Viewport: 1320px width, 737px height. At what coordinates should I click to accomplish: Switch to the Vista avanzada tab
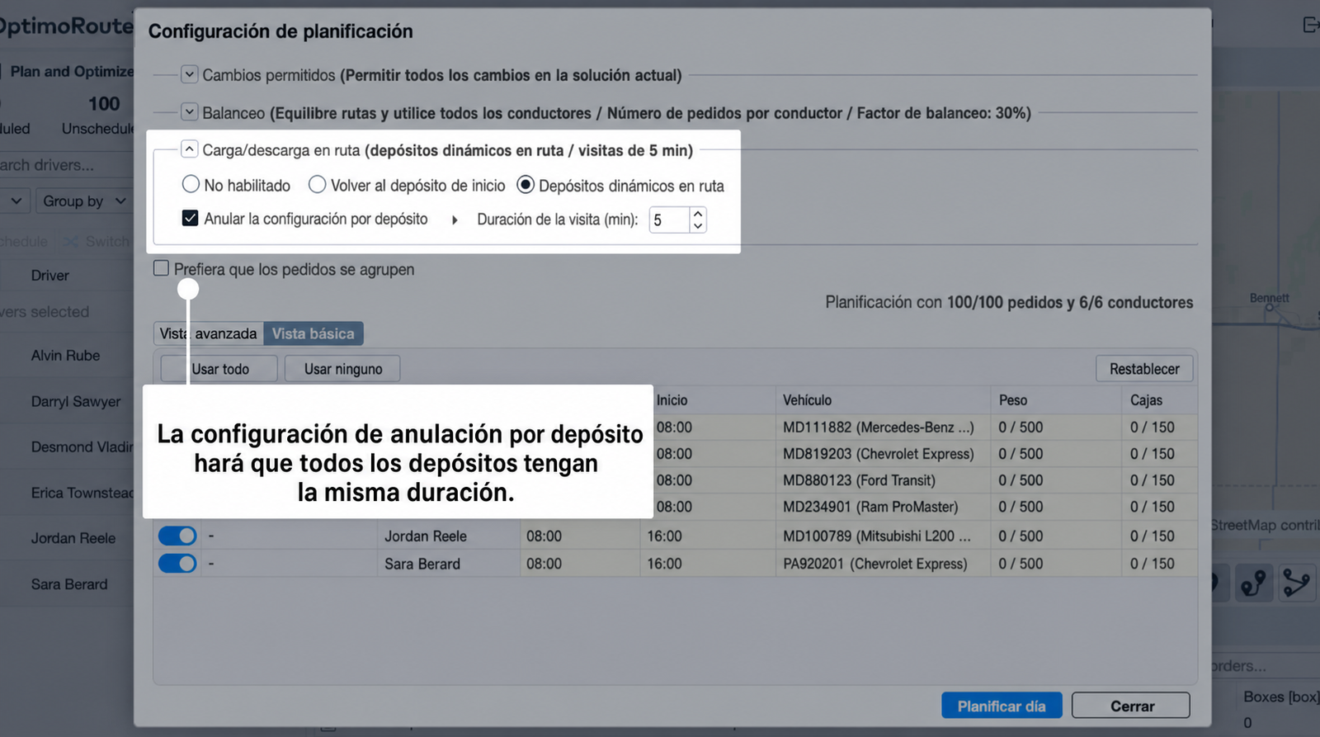click(209, 333)
